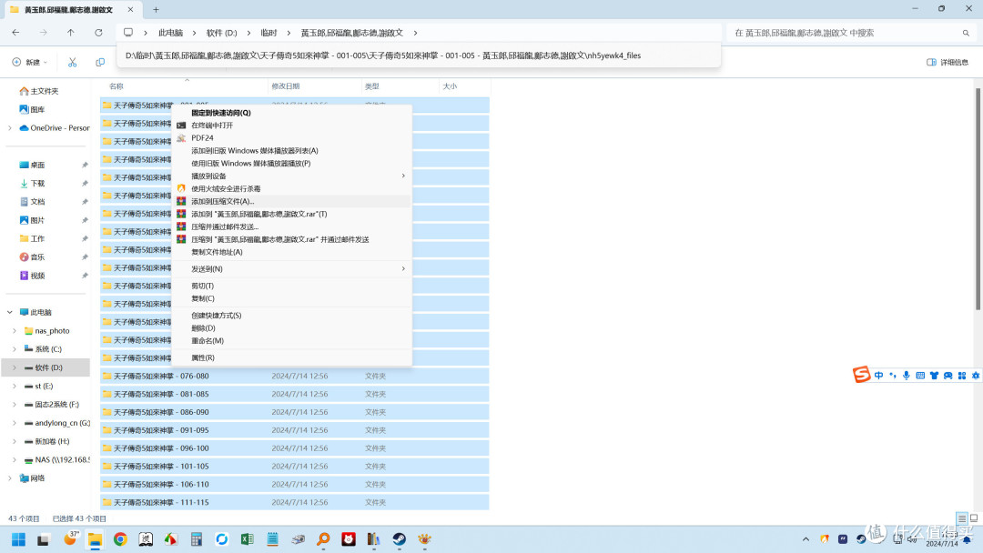The image size is (983, 553).
Task: Open Documents quick access folder
Action: [32, 202]
